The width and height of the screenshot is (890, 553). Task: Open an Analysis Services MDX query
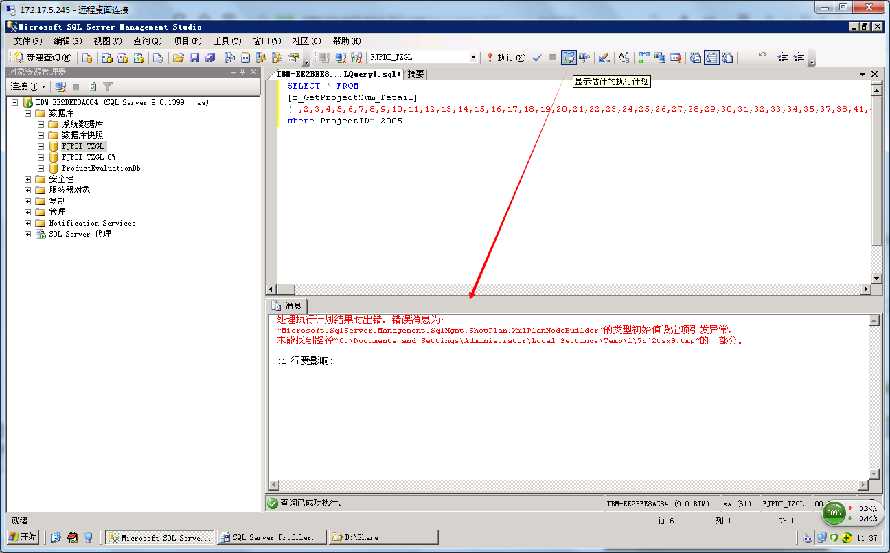[x=106, y=58]
